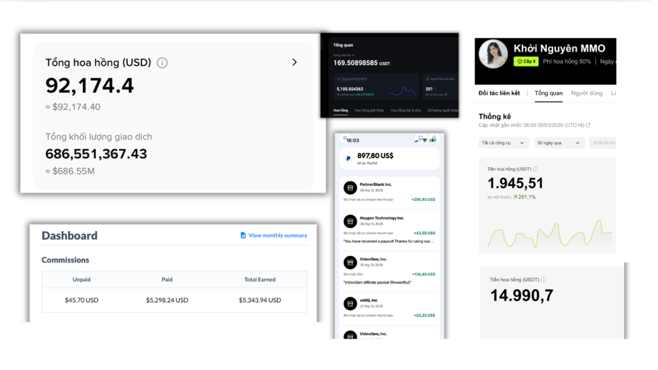Open the Heygen Technology Inc. transaction
This screenshot has width=658, height=370.
[389, 230]
